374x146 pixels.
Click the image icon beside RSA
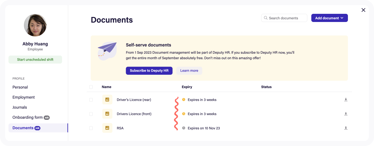click(107, 128)
